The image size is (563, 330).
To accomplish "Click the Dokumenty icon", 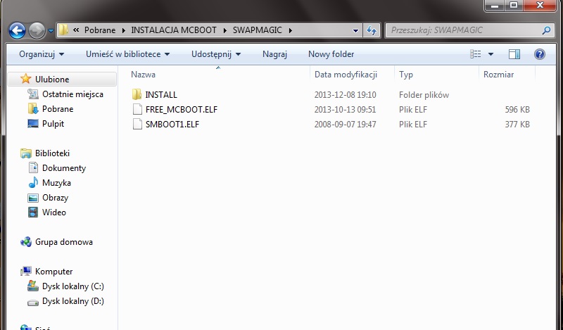I will coord(33,167).
